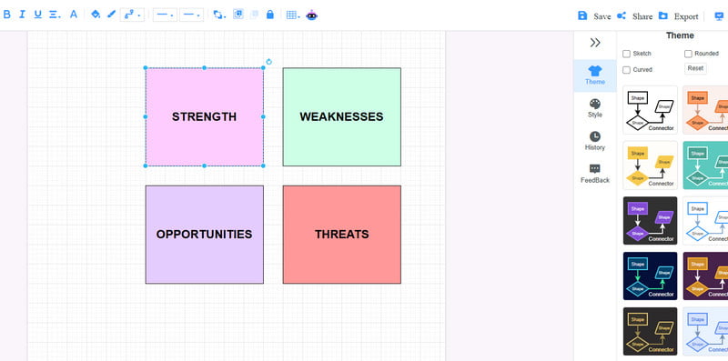Open the Style tab
Image resolution: width=728 pixels, height=361 pixels.
(595, 108)
